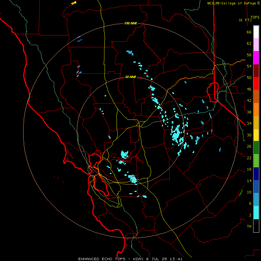The image size is (261, 261).
Task: Click the yellow 34 kft legend swatch
Action: tap(256, 135)
